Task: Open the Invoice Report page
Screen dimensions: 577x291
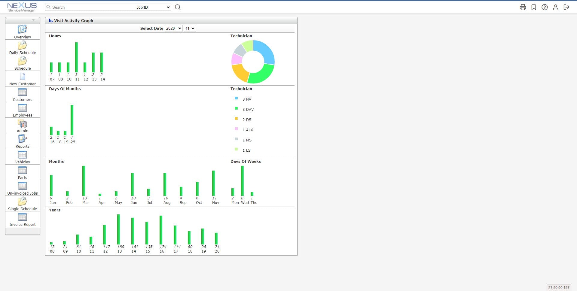Action: point(22,219)
